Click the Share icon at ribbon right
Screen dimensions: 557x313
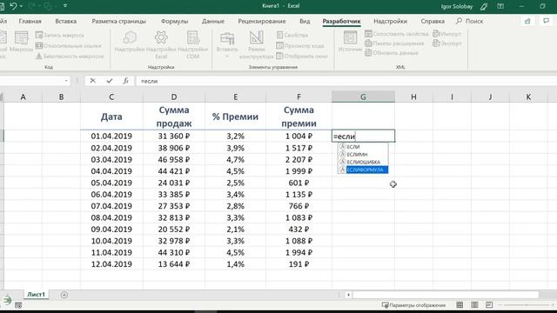click(x=527, y=21)
